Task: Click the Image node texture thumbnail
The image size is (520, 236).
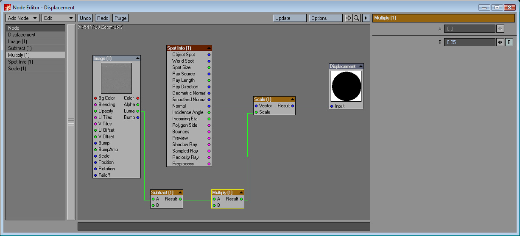Action: 116,78
